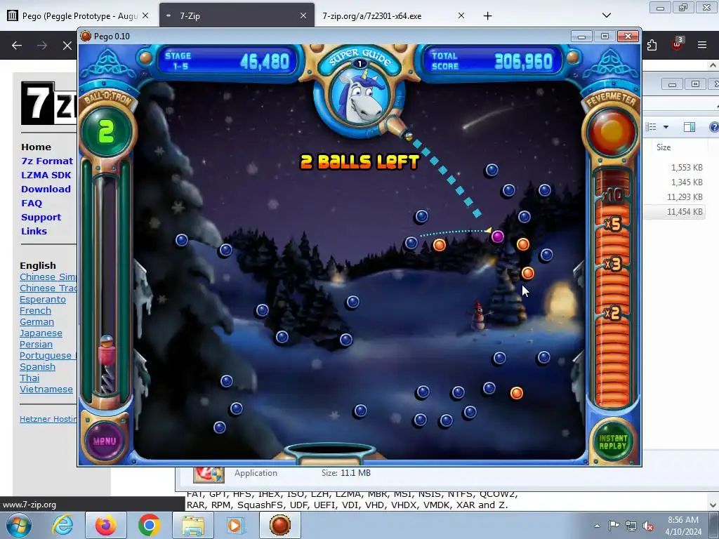Show hidden system tray icons arrow
Screen dimensions: 719x539
[597, 526]
